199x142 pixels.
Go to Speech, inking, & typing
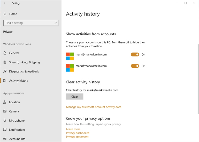tap(25, 62)
